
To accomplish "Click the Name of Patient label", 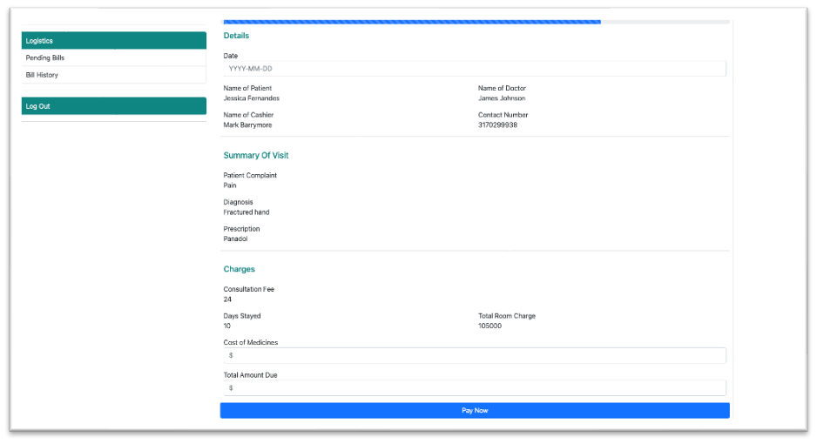I will point(247,89).
